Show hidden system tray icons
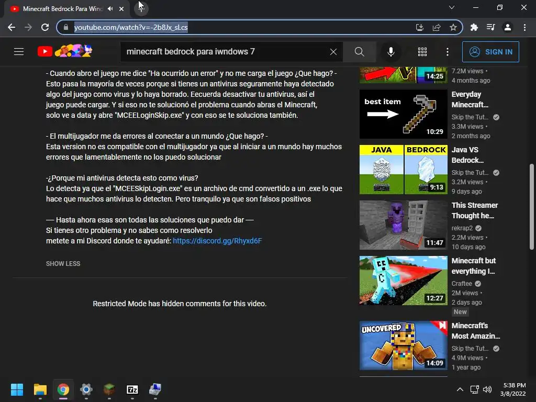The height and width of the screenshot is (402, 536). (460, 389)
